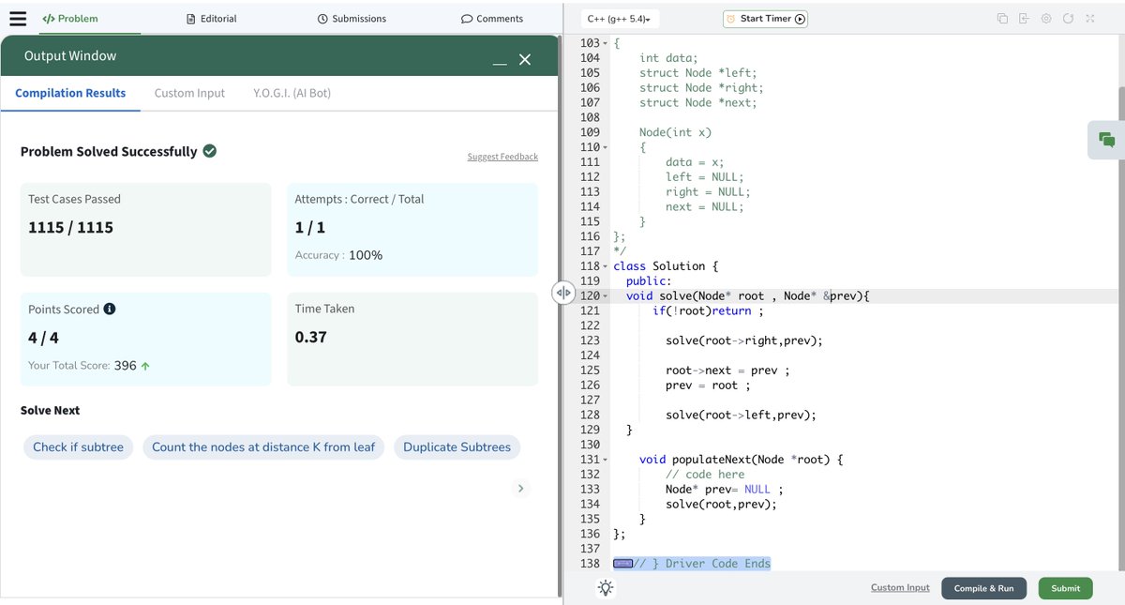Toggle fullscreen editor mode
This screenshot has width=1125, height=605.
click(x=1090, y=19)
